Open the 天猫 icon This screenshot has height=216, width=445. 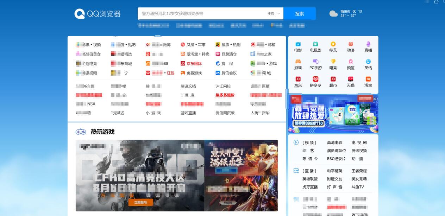351,79
